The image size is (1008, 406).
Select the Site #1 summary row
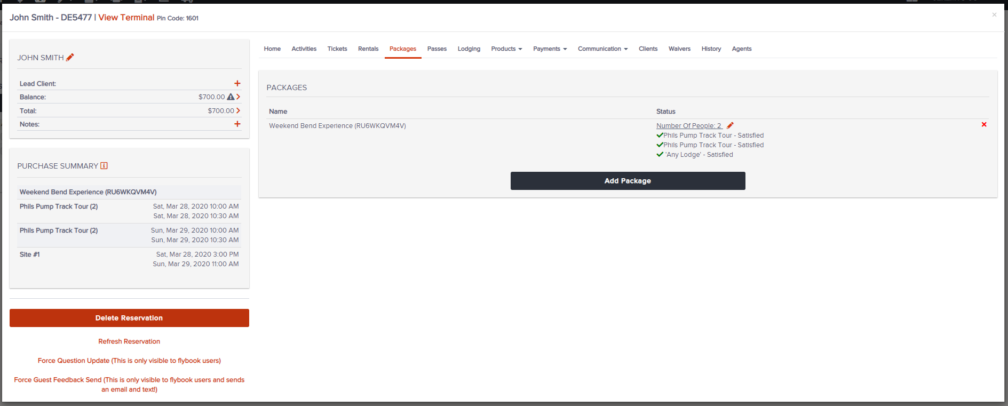point(129,259)
